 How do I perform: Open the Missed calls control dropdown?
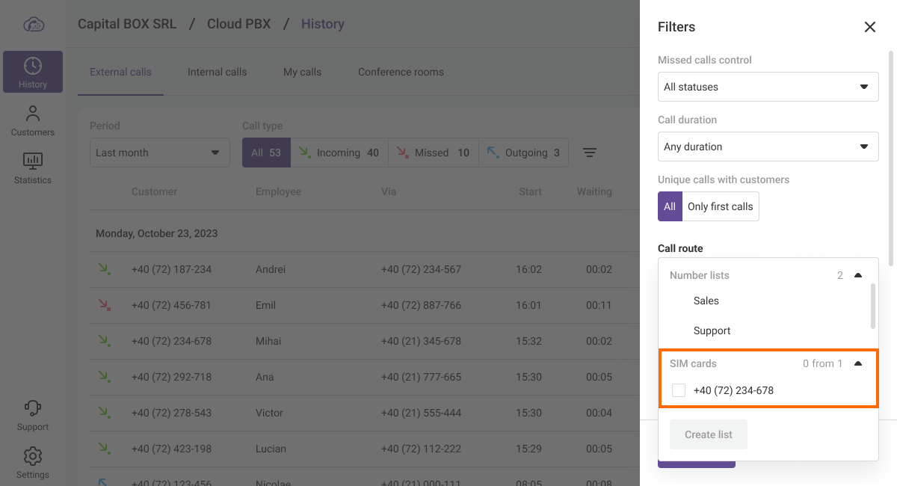768,87
